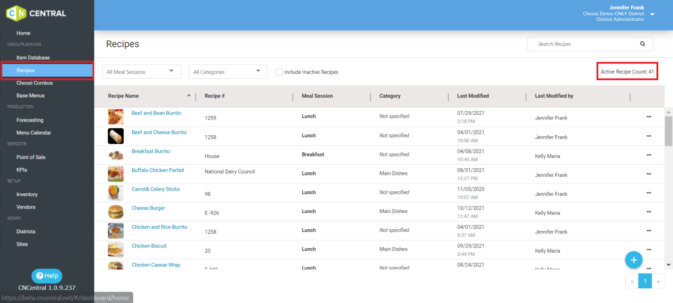Open Forecasting in the sidebar
673x303 pixels.
30,120
